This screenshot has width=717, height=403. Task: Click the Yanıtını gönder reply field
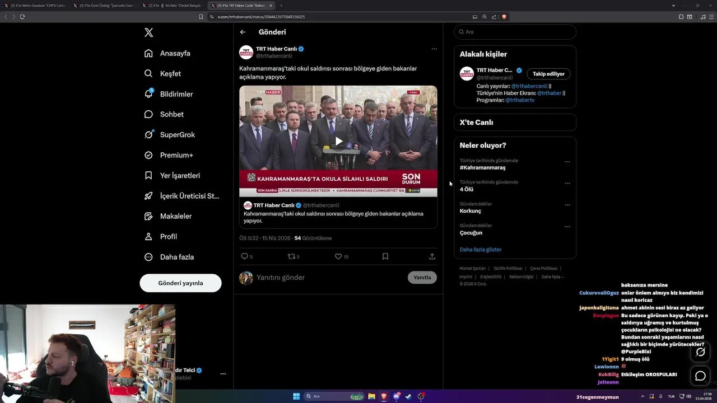(x=330, y=278)
